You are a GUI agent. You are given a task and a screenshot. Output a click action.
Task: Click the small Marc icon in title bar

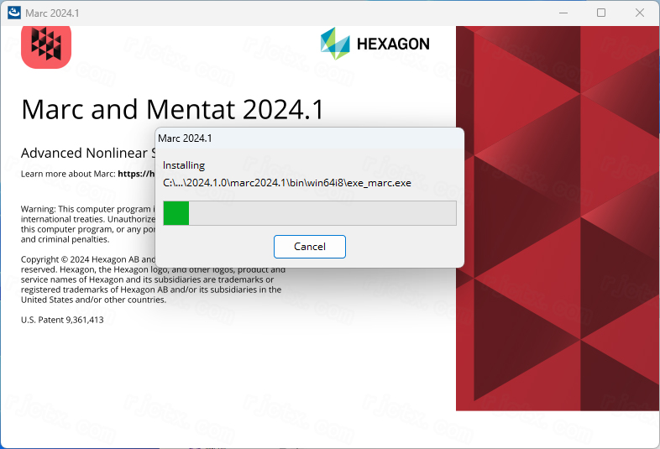pos(14,13)
